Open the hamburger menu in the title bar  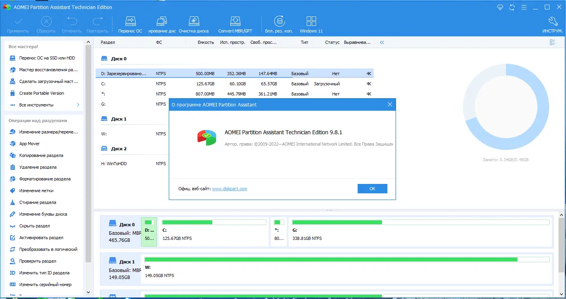[x=524, y=7]
